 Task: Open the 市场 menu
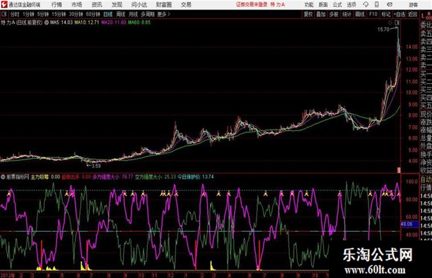pyautogui.click(x=77, y=5)
